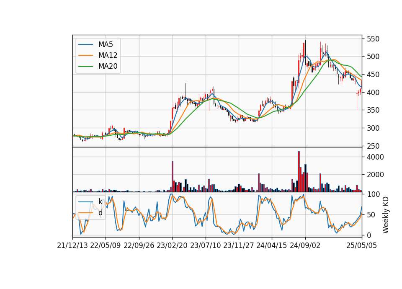Click the 22/09/26 date tick label
402x289 pixels.
click(139, 245)
